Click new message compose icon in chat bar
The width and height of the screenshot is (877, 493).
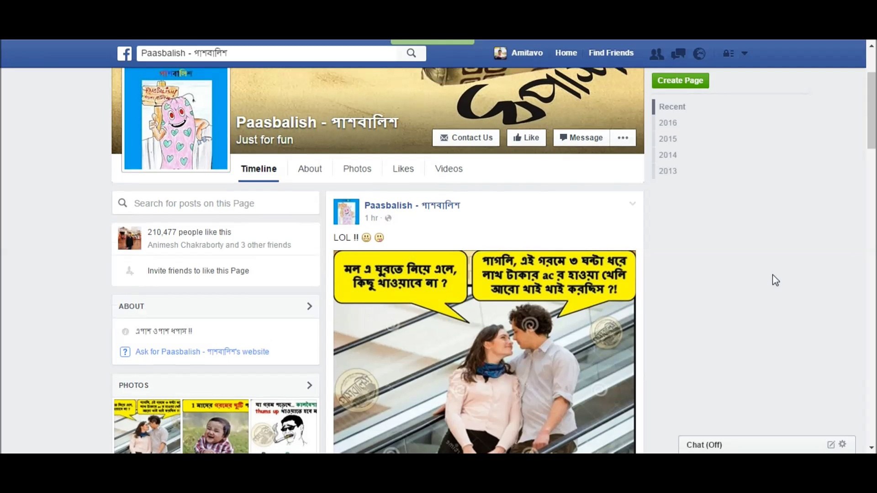[x=831, y=445]
